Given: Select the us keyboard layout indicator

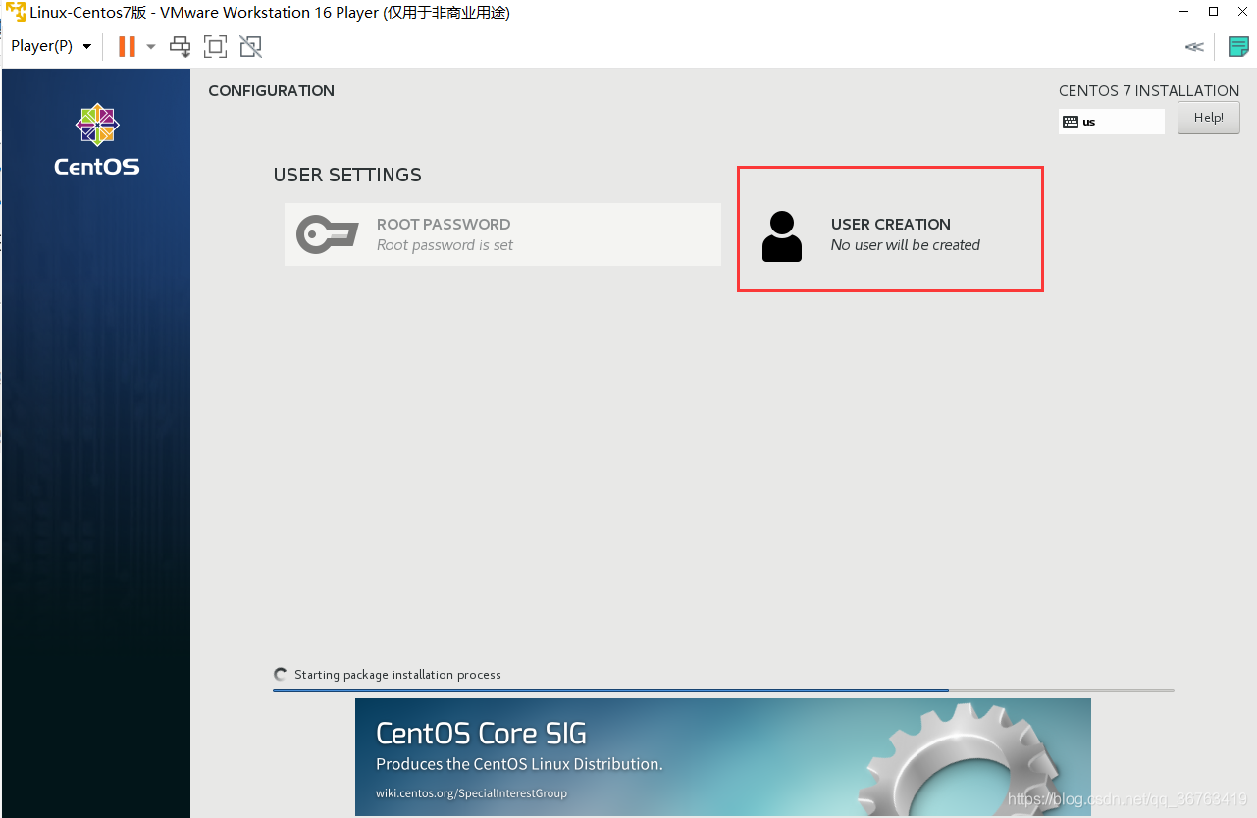Looking at the screenshot, I should tap(1112, 122).
